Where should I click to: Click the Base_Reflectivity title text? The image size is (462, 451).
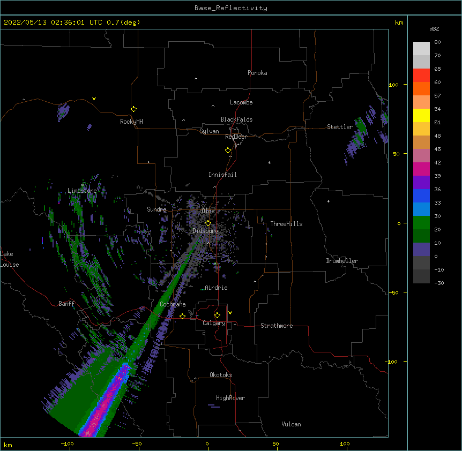[x=231, y=8]
